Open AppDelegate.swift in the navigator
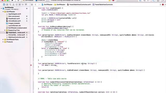The image size is (166, 93). click(x=15, y=14)
